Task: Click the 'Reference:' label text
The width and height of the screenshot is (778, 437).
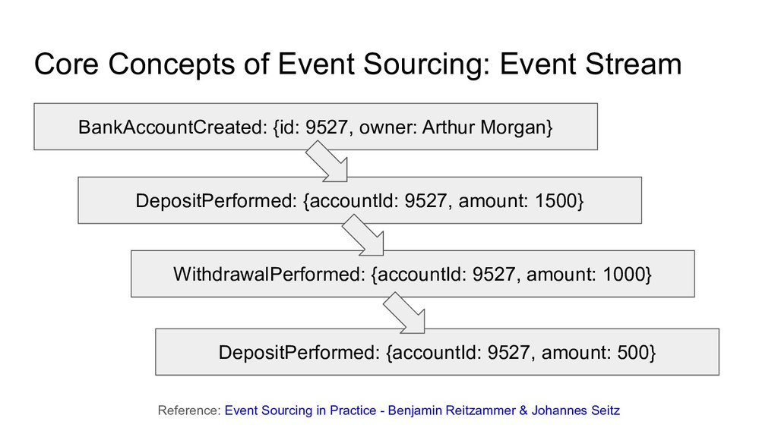Action: (x=189, y=410)
